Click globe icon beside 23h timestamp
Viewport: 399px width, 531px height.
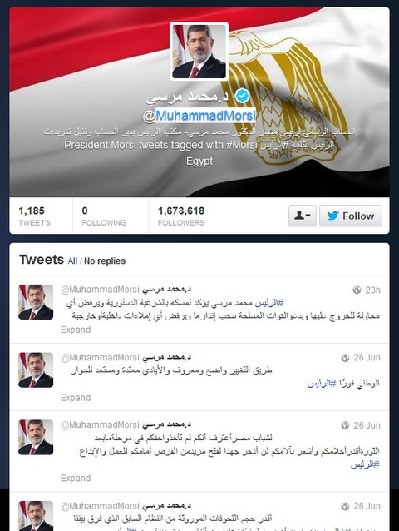[357, 290]
